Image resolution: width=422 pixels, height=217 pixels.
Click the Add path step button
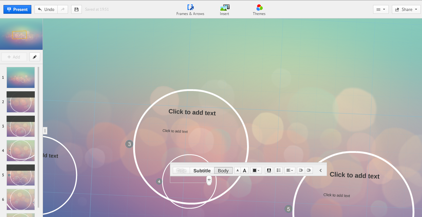tap(14, 57)
